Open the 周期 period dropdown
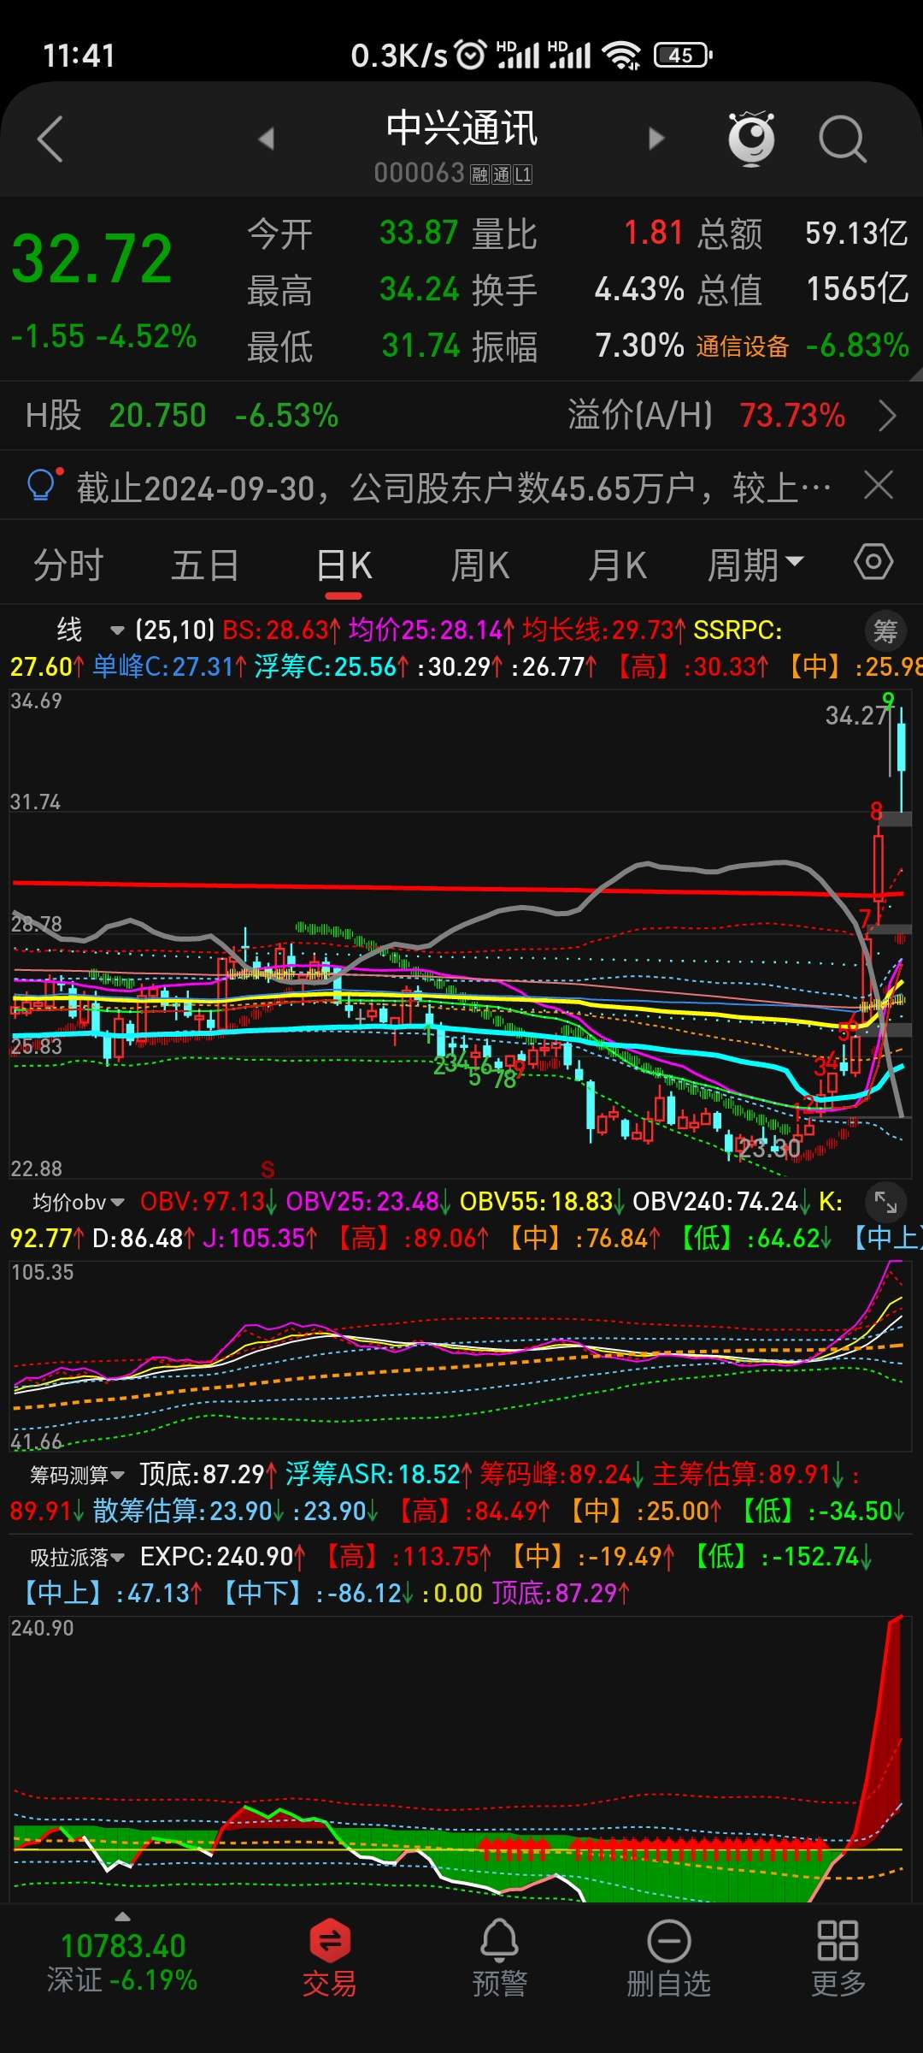The height and width of the screenshot is (2053, 923). pyautogui.click(x=755, y=565)
